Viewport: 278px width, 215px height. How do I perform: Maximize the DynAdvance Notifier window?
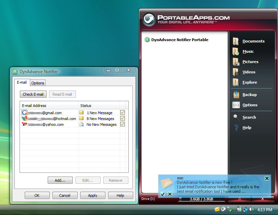click(x=117, y=70)
